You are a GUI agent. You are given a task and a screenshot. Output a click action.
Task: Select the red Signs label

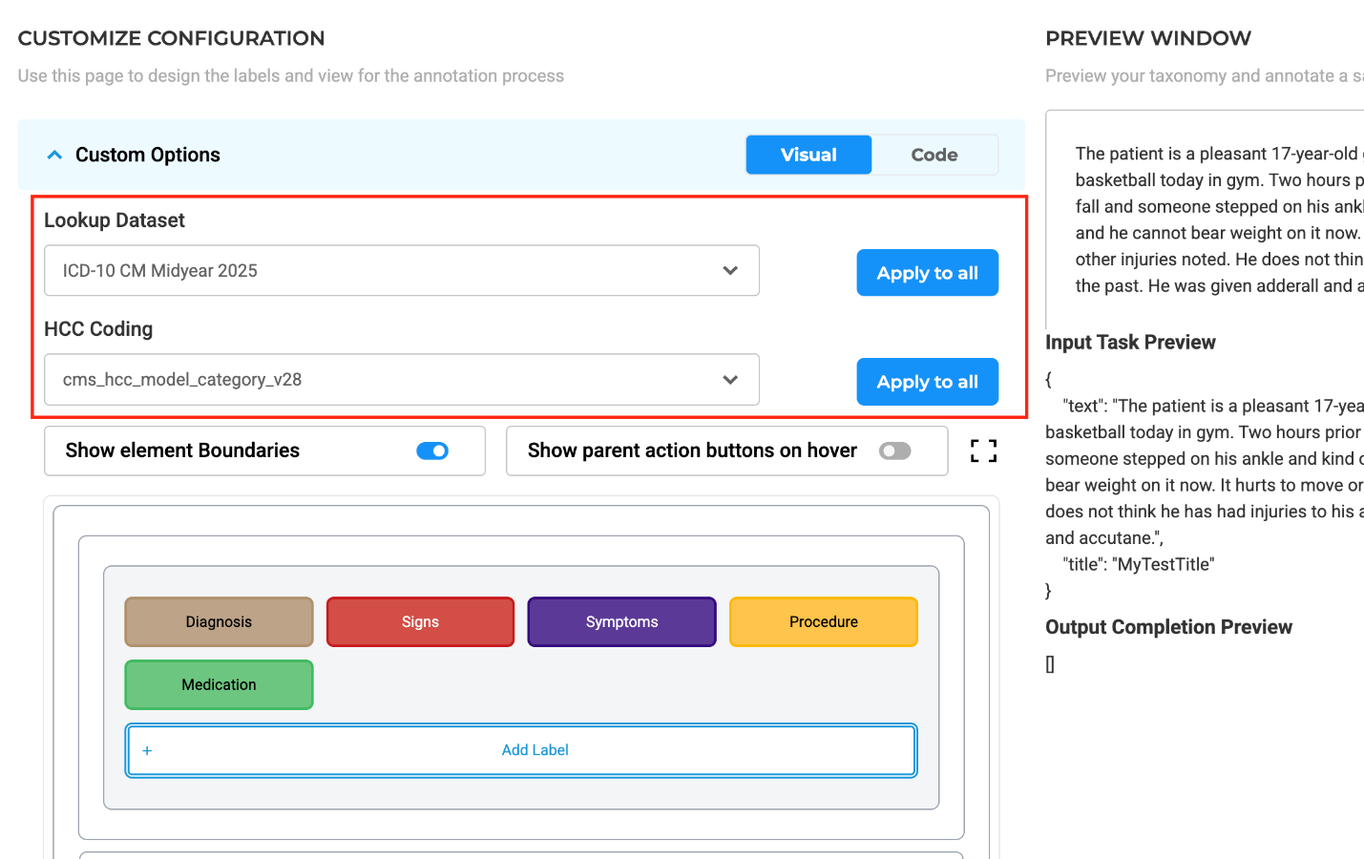(x=420, y=622)
